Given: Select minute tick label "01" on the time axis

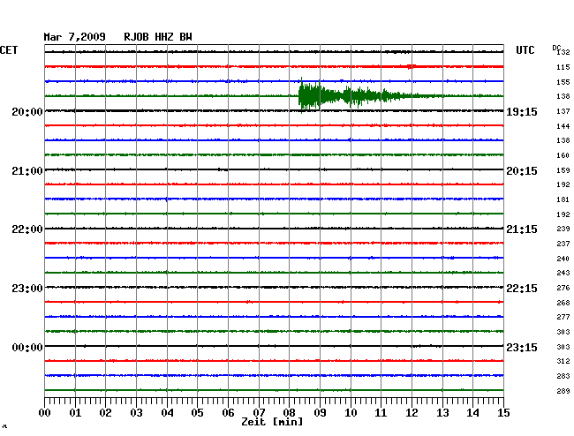Looking at the screenshot, I should tap(75, 412).
